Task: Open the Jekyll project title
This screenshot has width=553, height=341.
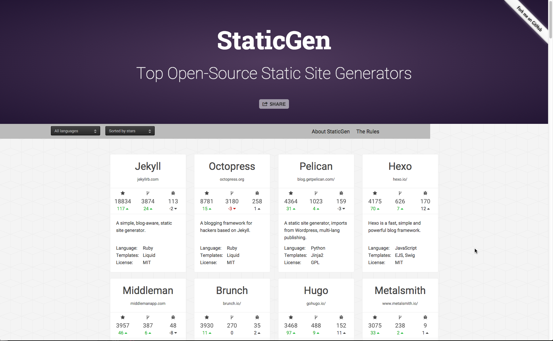Action: point(148,167)
